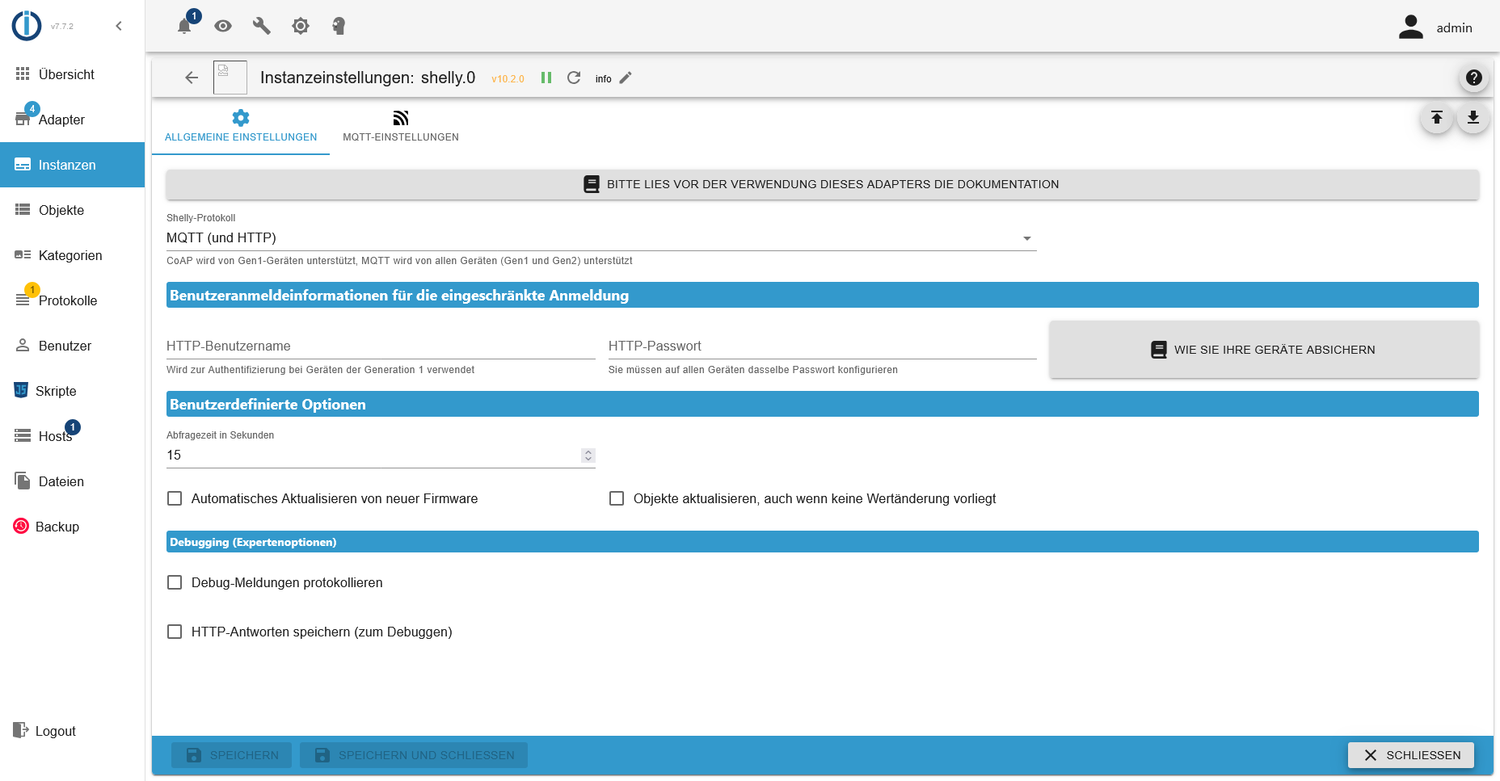Adjust Abfragezeit with spinner arrows

tap(588, 456)
